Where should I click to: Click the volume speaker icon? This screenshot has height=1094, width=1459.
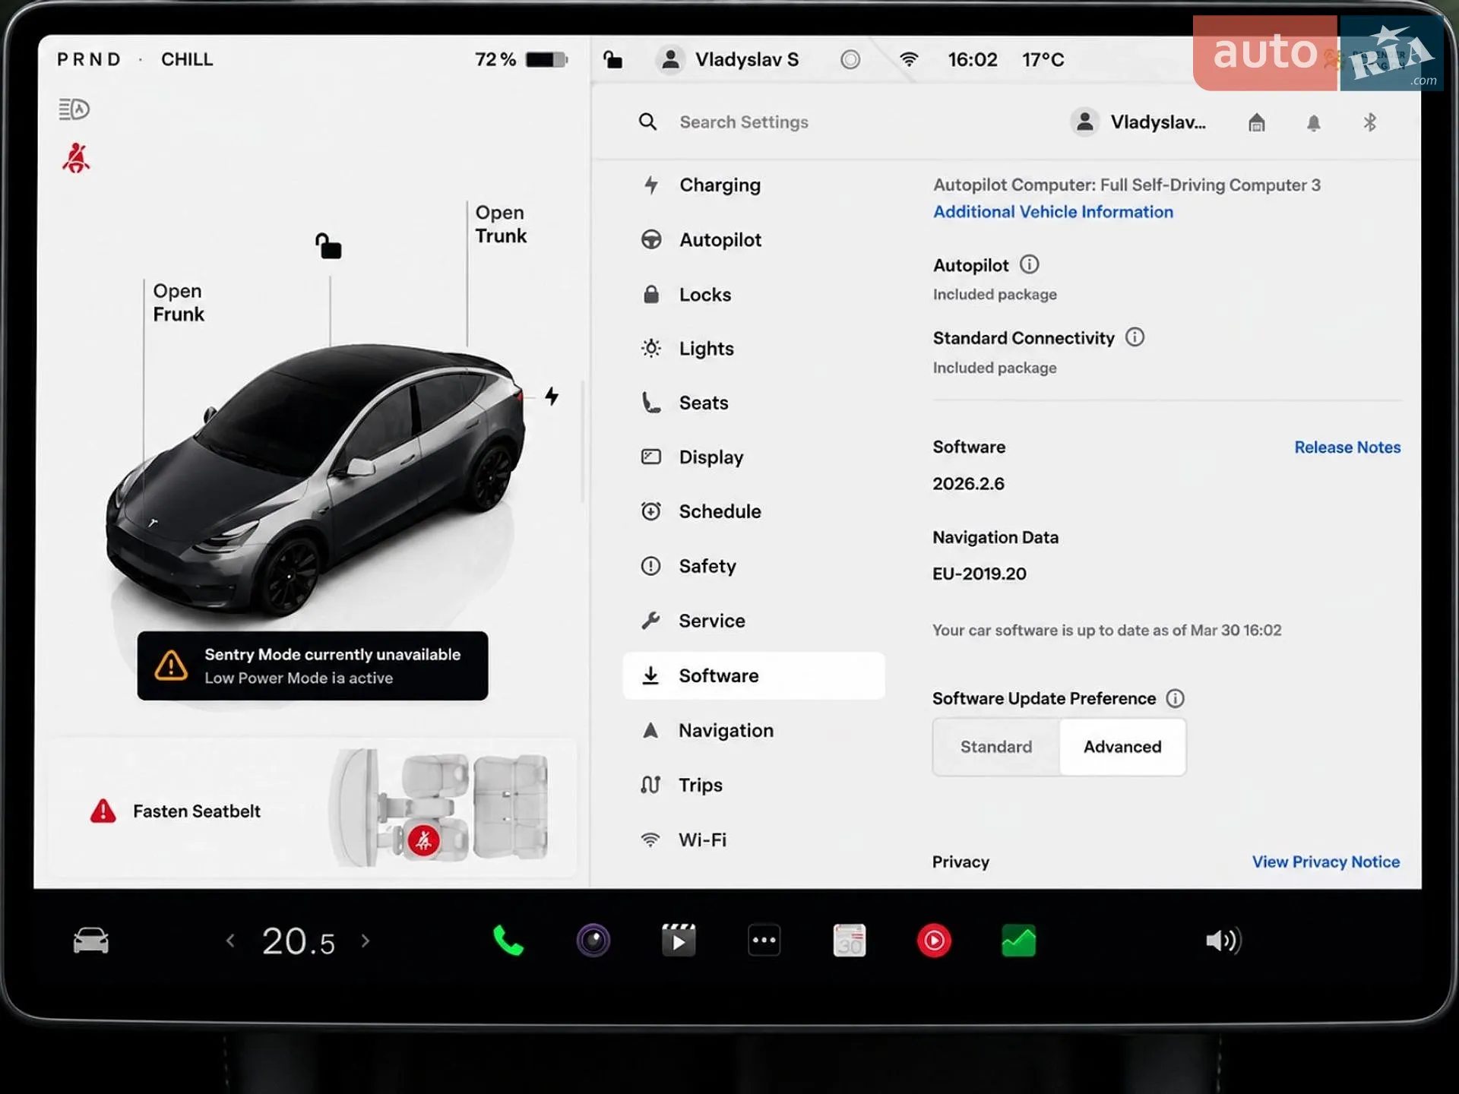[x=1223, y=941]
